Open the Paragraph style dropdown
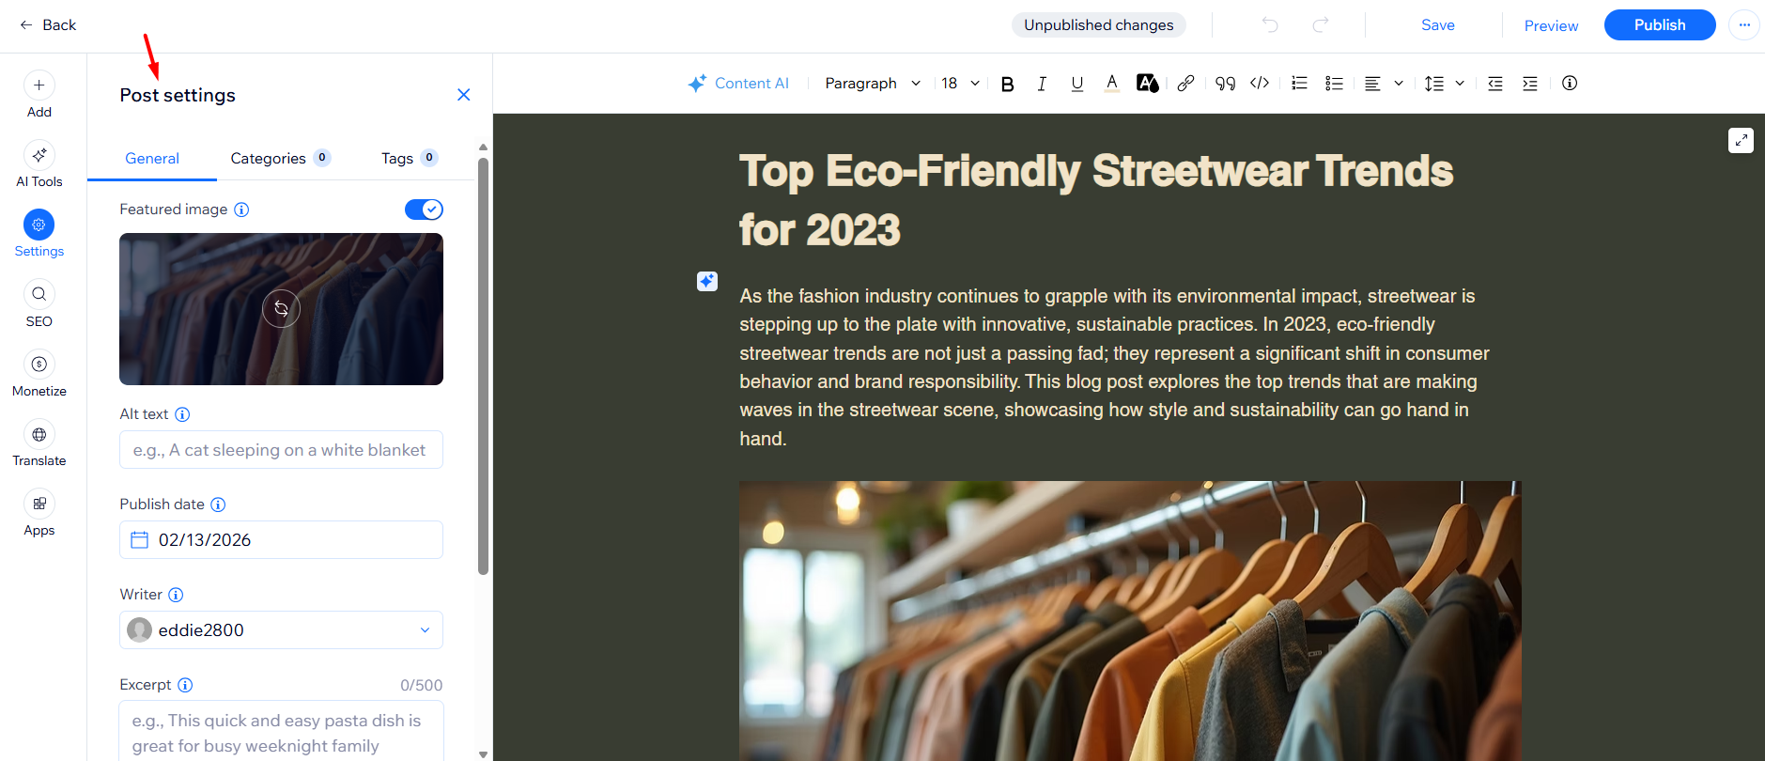 click(x=873, y=84)
